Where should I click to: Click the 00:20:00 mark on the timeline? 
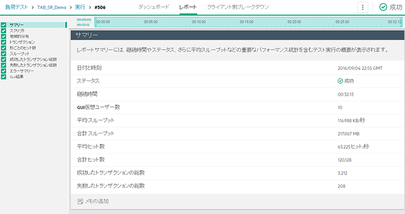tap(294, 22)
